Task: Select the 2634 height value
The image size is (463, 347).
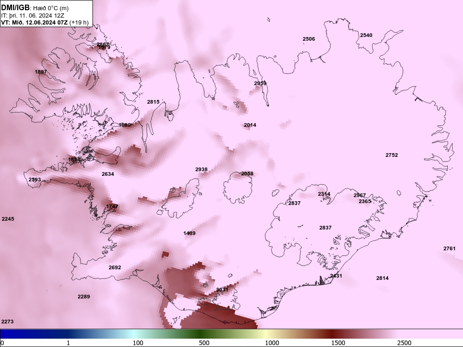Action: 108,174
